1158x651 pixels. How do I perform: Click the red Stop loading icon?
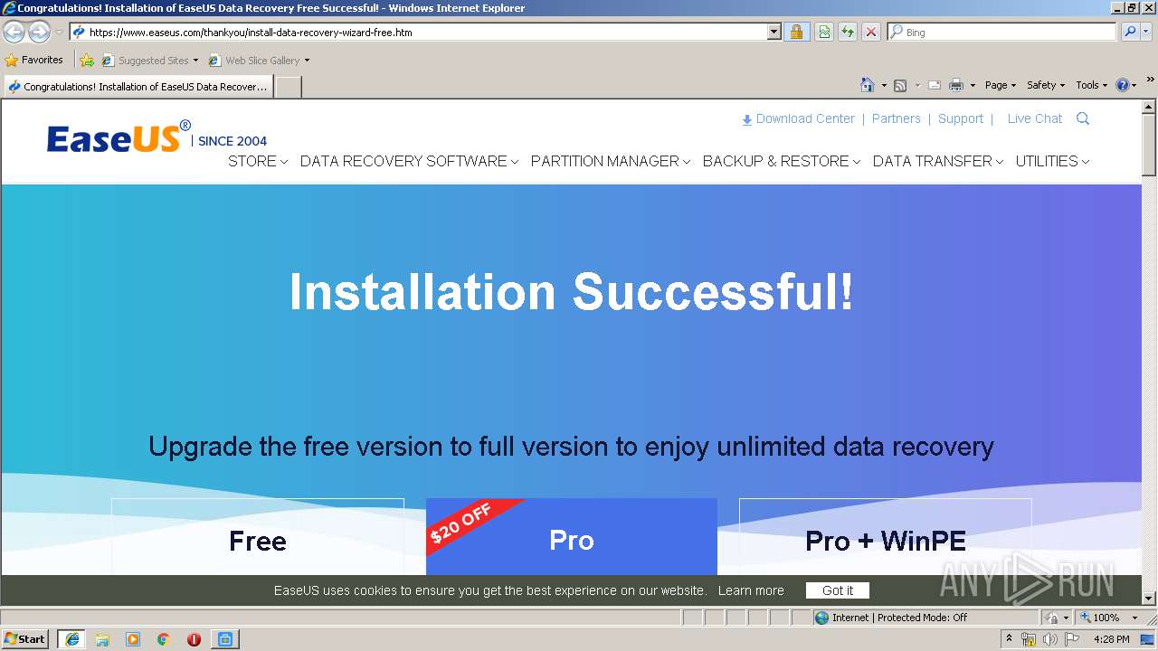pyautogui.click(x=870, y=32)
